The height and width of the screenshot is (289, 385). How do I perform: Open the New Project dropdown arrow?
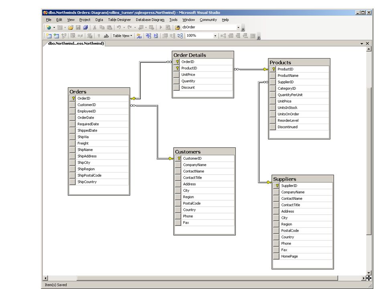pyautogui.click(x=54, y=28)
